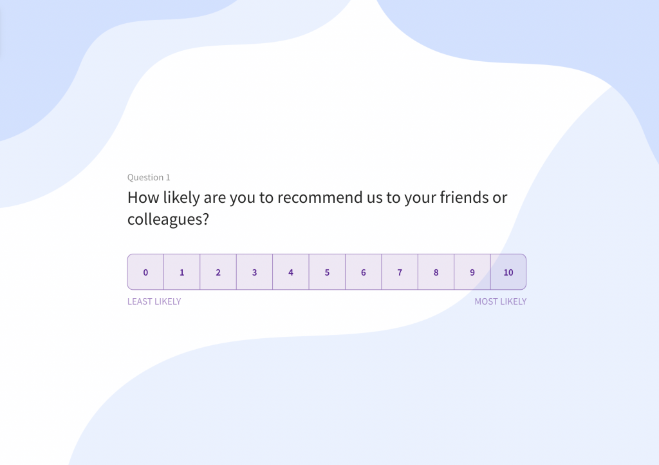659x465 pixels.
Task: Click the Question 1 label
Action: [x=149, y=178]
